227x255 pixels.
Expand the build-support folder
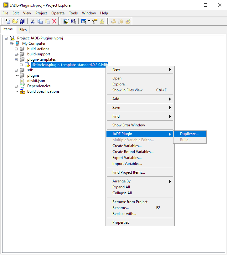click(x=16, y=54)
